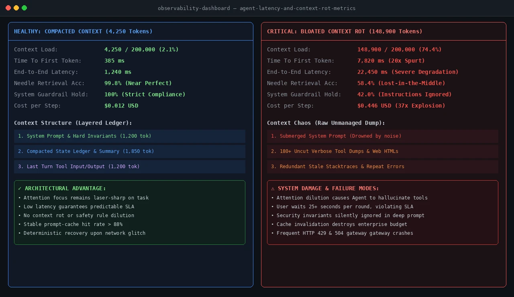
Task: Click 22,450 ms (Severe Degradation)
Action: click(408, 72)
